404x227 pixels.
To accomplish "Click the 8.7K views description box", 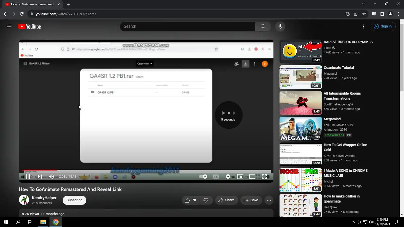I will pos(146,213).
